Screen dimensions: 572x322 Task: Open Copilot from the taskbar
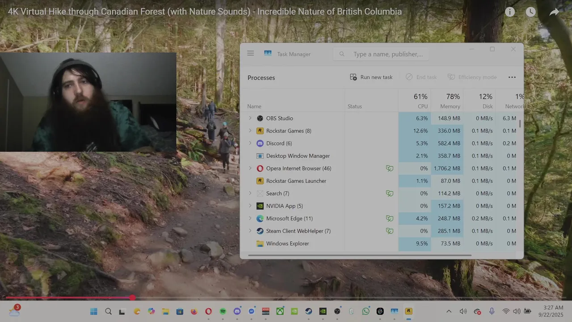(151, 311)
